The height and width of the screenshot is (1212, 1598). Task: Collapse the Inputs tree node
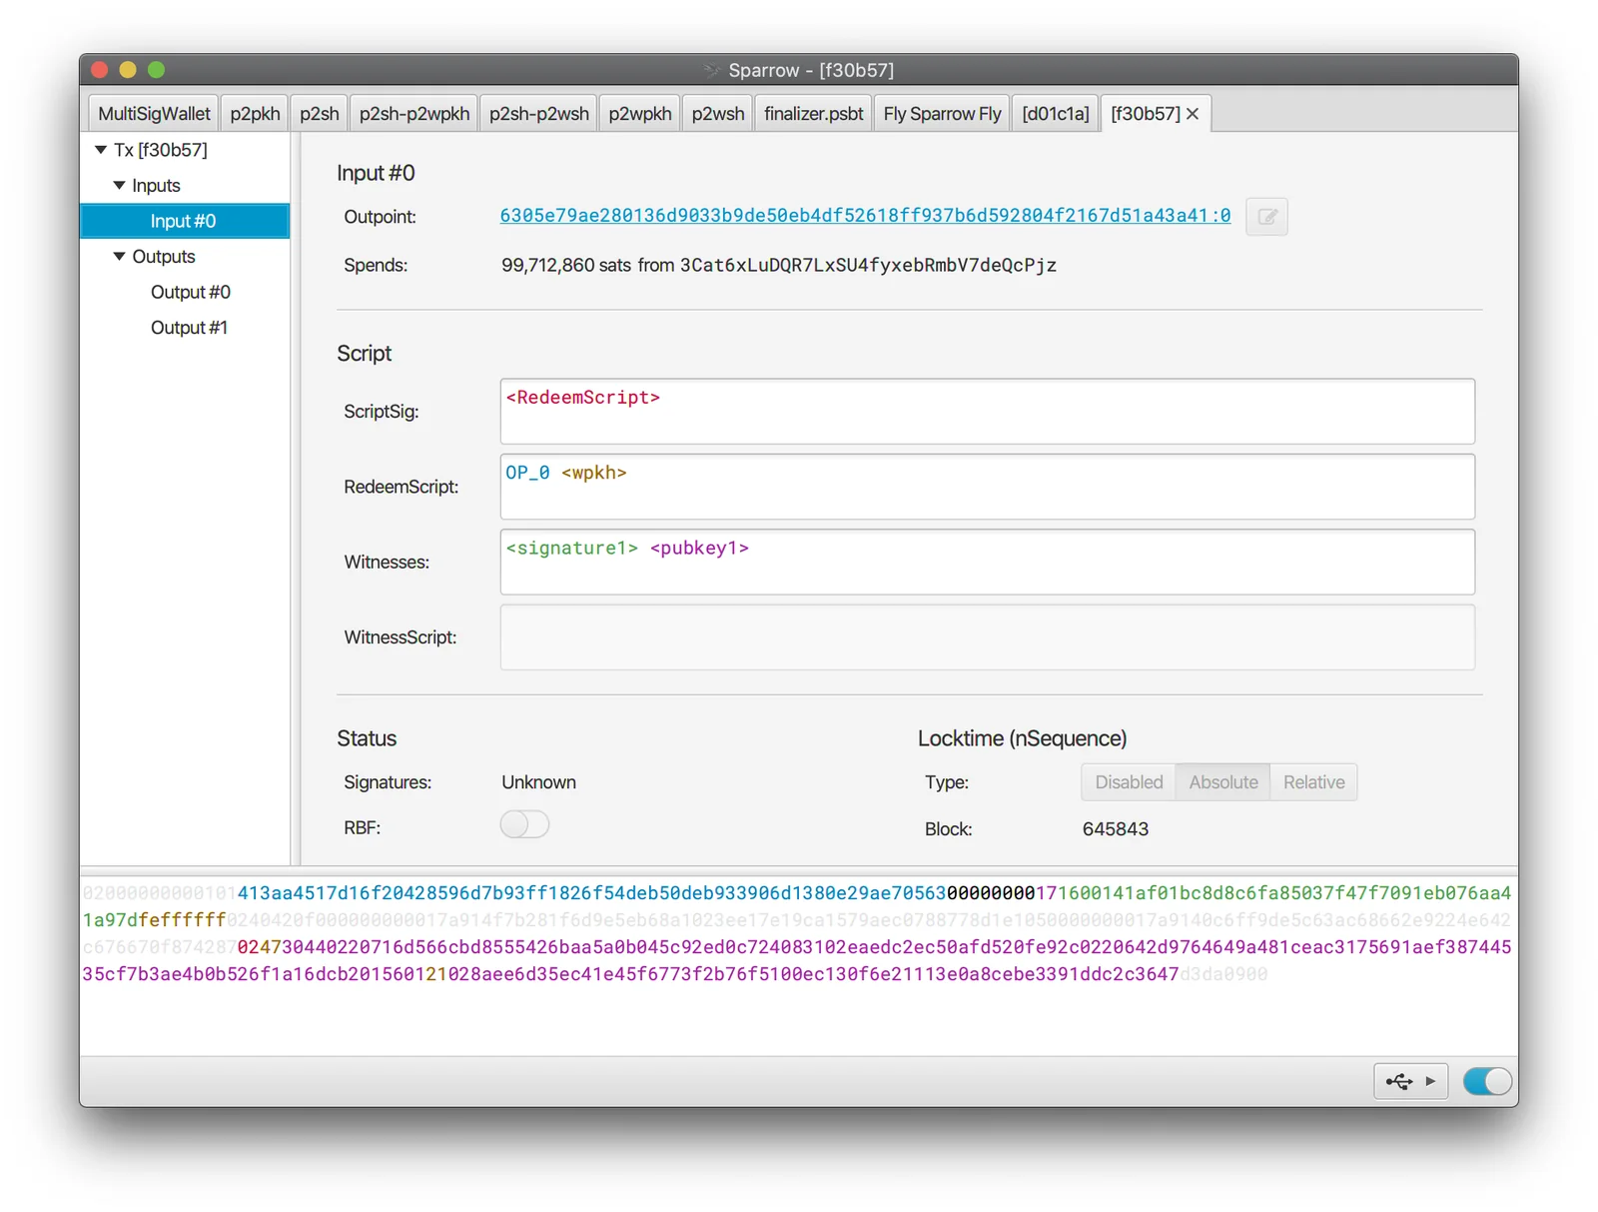pyautogui.click(x=120, y=186)
